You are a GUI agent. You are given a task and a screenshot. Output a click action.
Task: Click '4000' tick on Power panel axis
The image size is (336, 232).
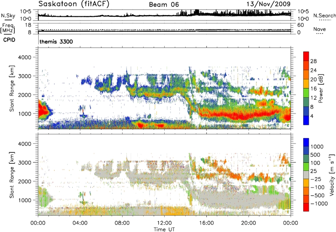25,57
